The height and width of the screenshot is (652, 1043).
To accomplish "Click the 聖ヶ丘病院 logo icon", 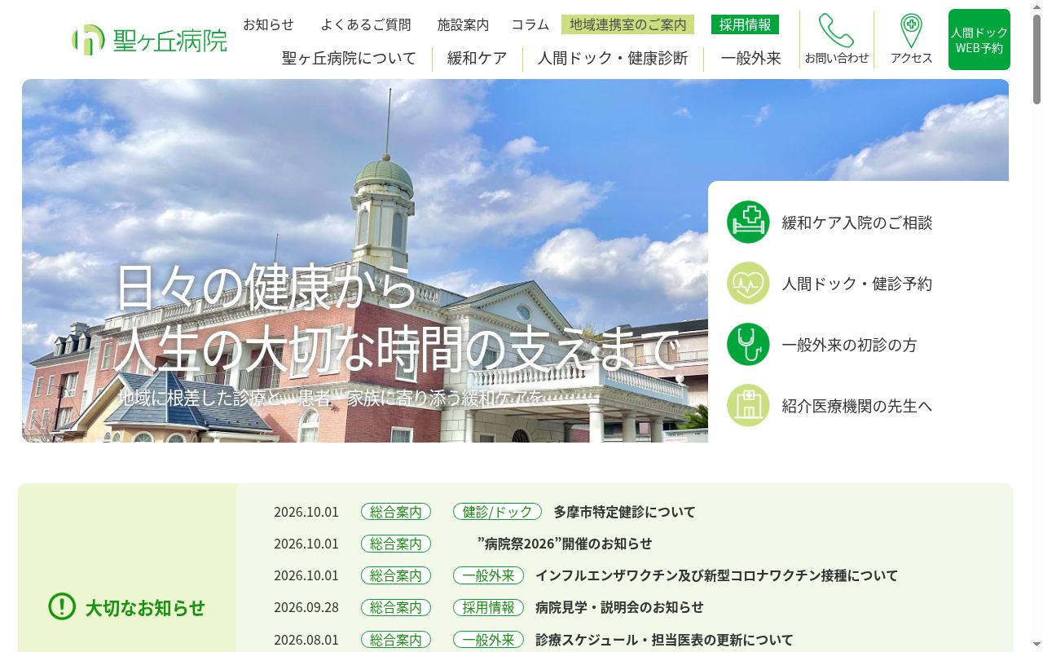I will 88,39.
